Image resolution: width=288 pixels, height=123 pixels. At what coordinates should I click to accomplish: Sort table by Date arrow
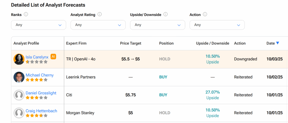click(x=278, y=43)
